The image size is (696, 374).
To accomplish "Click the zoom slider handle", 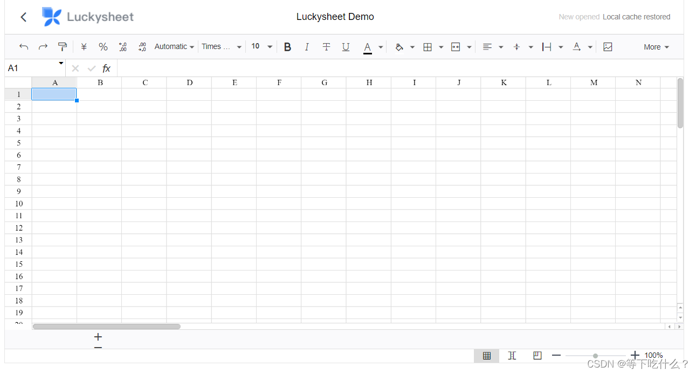I will [x=595, y=356].
